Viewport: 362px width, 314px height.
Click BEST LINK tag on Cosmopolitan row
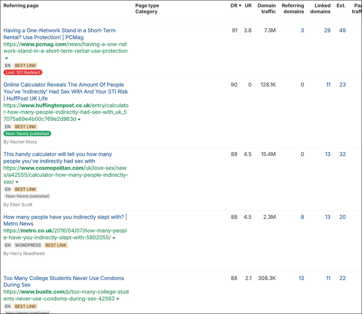click(25, 189)
